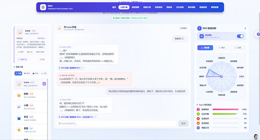Click the 社交归属 92% progress bar
The image size is (260, 140).
tap(225, 114)
